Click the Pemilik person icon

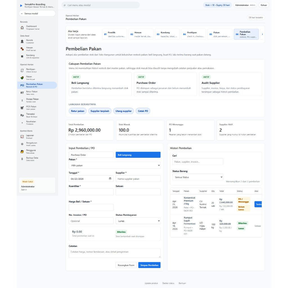[x=22, y=42]
